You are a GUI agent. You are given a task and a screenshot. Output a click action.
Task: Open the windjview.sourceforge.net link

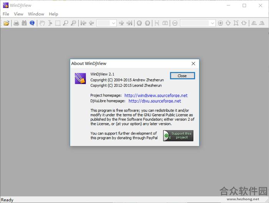tap(156, 95)
